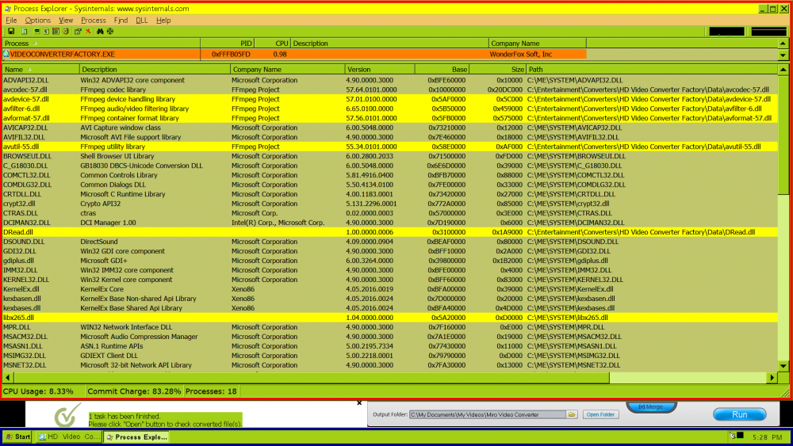Click the binoculars Find icon
793x446 pixels.
click(x=101, y=32)
